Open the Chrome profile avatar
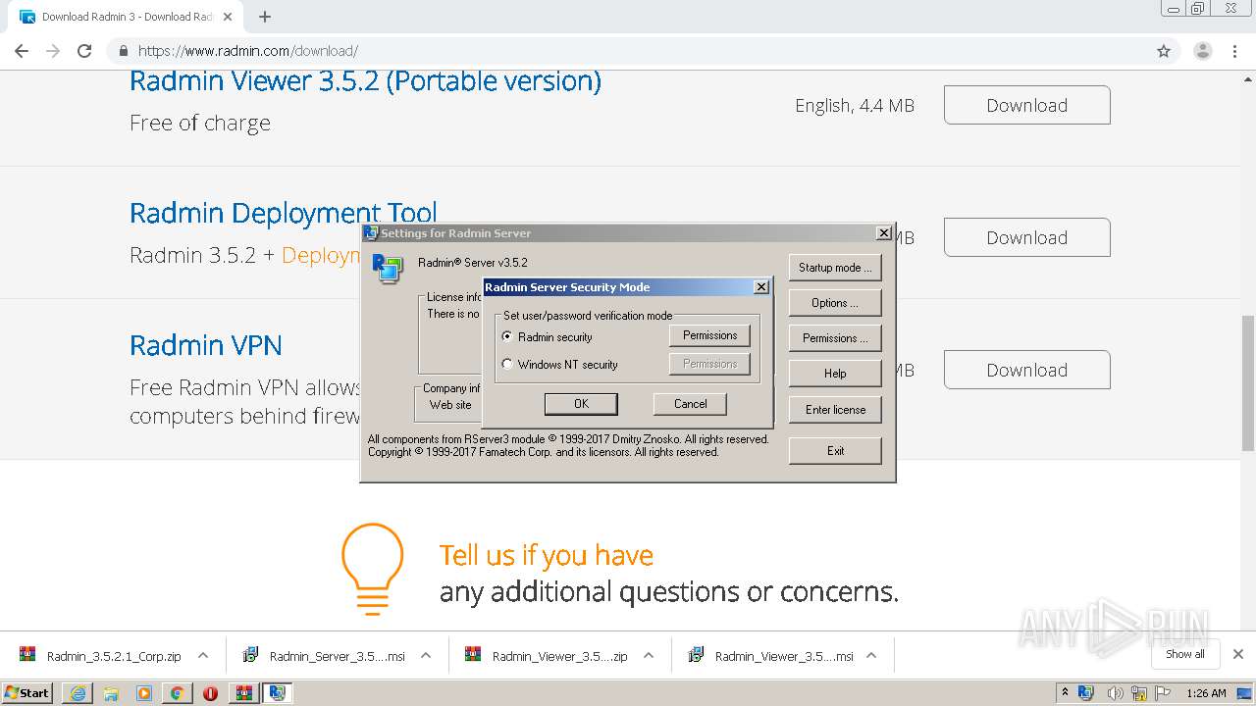Screen dimensions: 1256x706 click(x=1202, y=51)
